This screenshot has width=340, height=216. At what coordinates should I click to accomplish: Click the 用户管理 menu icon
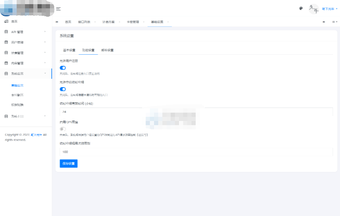pos(6,42)
